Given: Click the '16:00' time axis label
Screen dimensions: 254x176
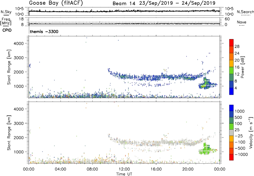Looking at the screenshot, I should pyautogui.click(x=156, y=169).
